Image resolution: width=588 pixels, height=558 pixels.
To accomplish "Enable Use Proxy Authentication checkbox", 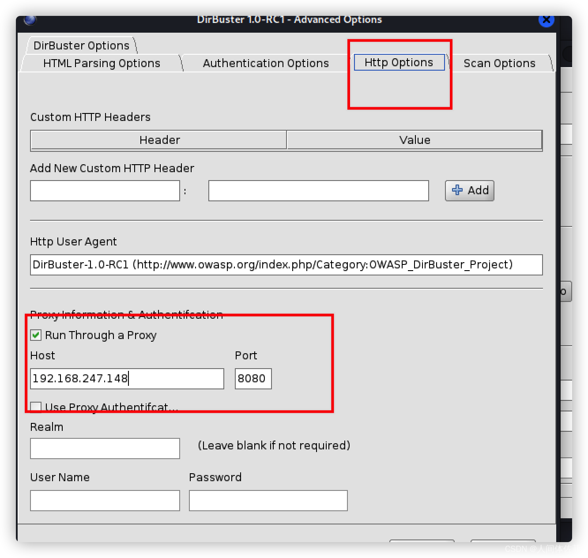I will point(36,407).
